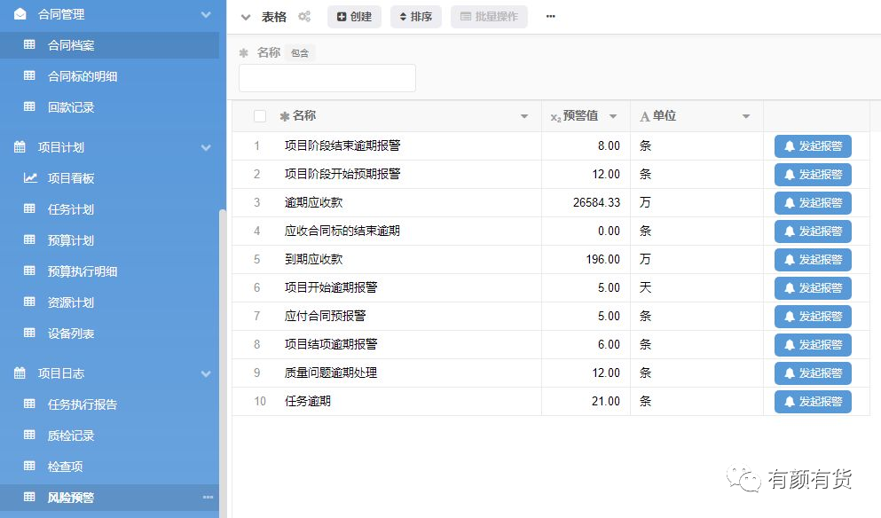Click ellipsis icon beside 风险预警 item
This screenshot has height=518, width=881.
click(208, 498)
